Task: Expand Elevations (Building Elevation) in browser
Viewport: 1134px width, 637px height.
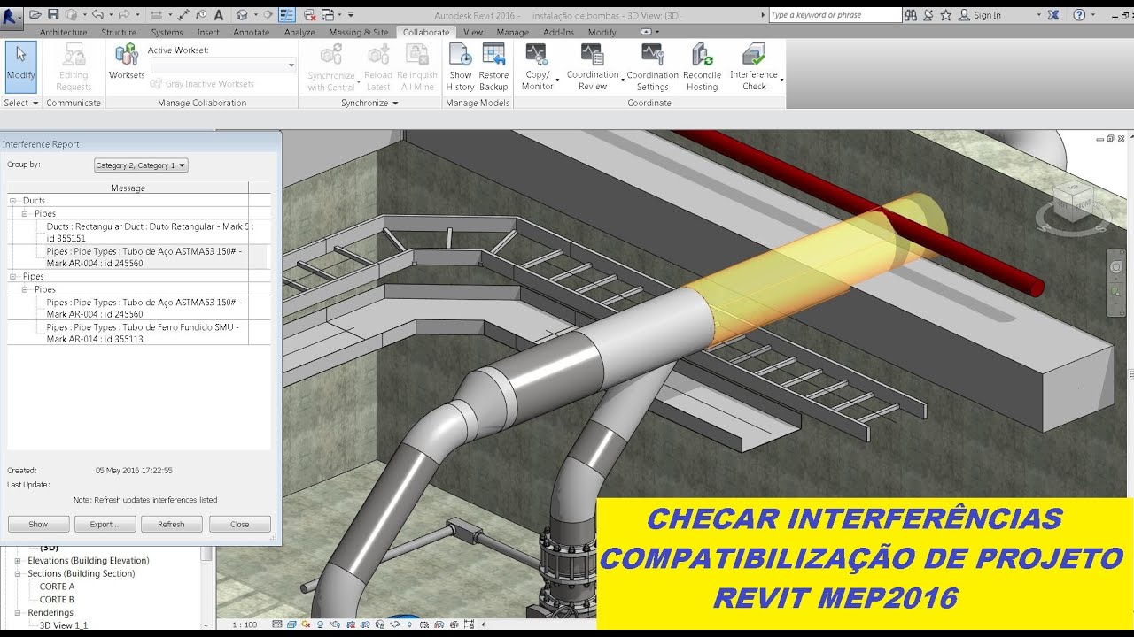Action: 19,561
